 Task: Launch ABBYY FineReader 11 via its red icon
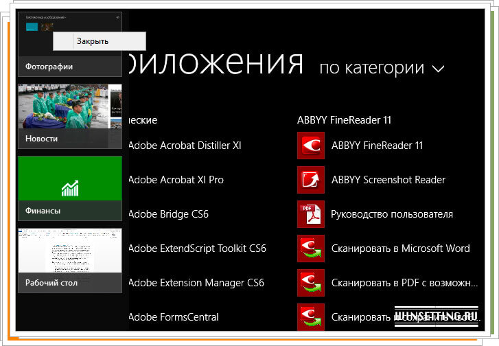311,146
